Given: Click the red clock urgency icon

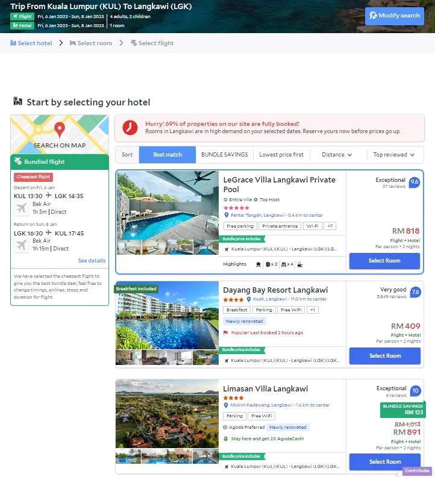Looking at the screenshot, I should 130,128.
